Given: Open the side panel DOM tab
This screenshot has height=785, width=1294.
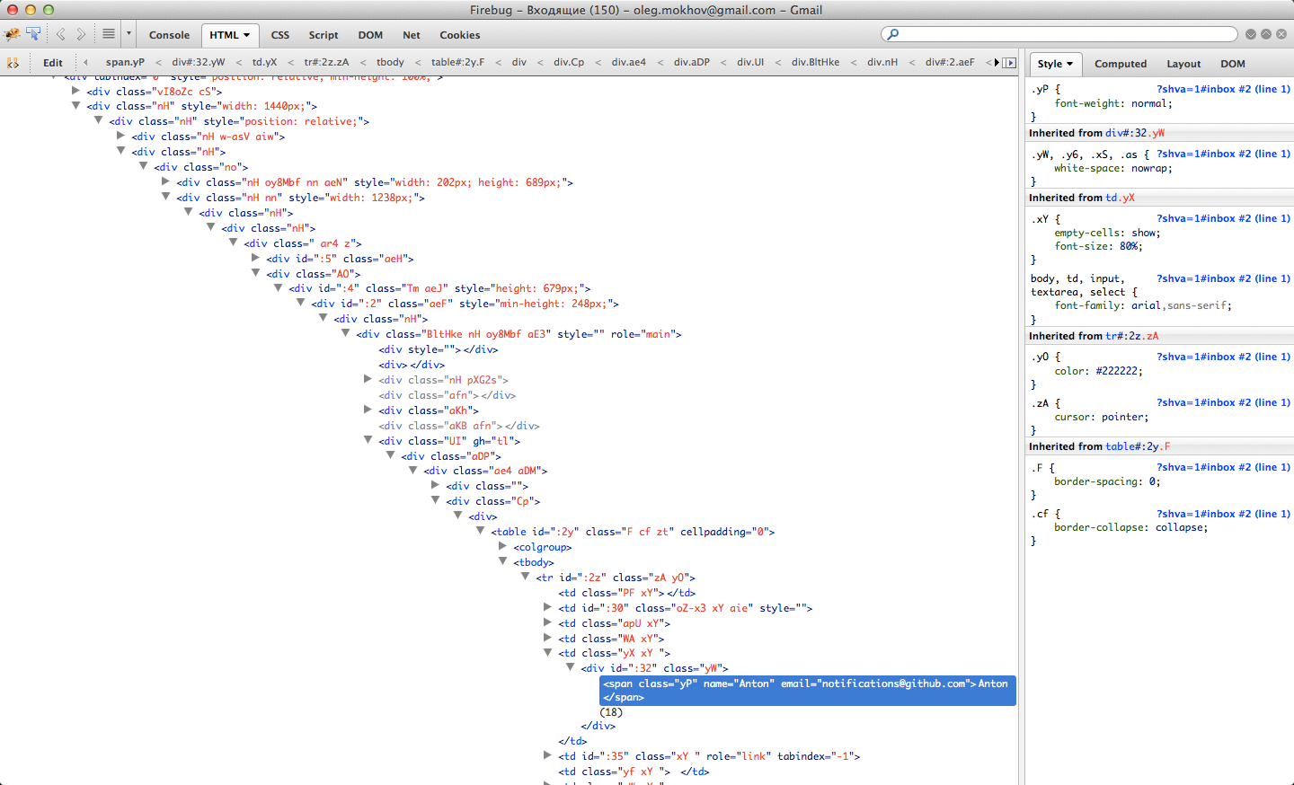Looking at the screenshot, I should 1233,64.
